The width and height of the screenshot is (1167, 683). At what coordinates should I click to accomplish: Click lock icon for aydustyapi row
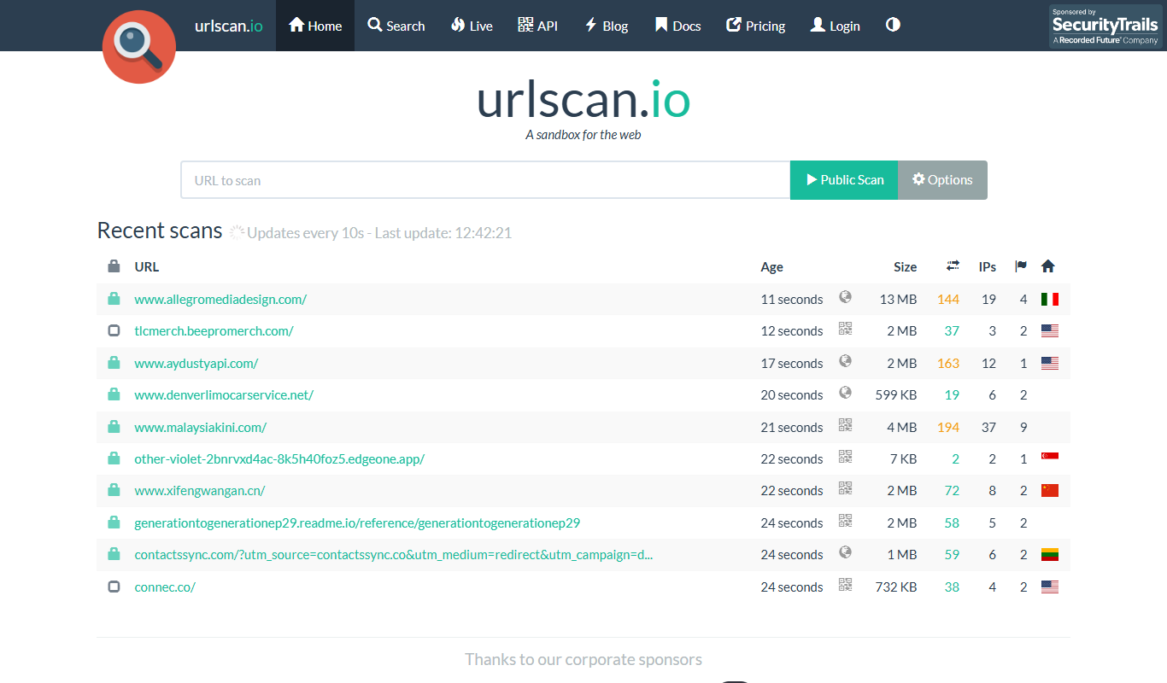coord(114,363)
